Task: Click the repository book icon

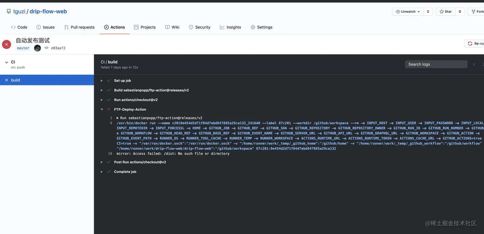Action: pyautogui.click(x=9, y=11)
